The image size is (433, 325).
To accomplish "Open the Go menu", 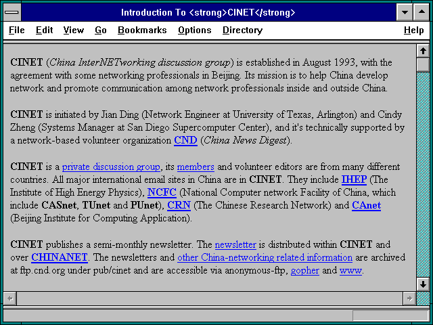I will click(x=101, y=30).
